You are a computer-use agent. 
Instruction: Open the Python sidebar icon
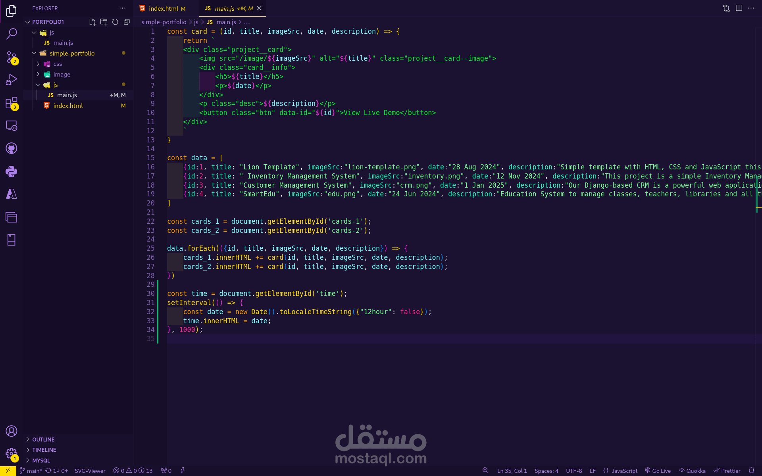(x=12, y=171)
